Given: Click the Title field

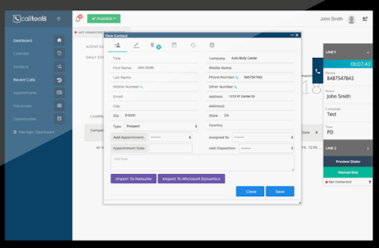Looking at the screenshot, I should [x=155, y=59].
